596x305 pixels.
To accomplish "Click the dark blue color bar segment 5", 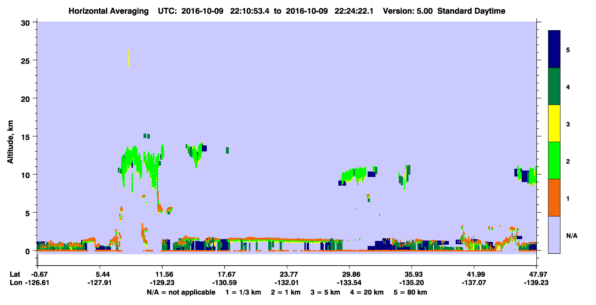I will [x=554, y=49].
